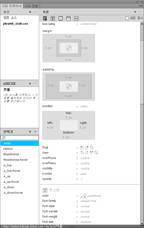Add a CSS source with plus

coord(30,12)
